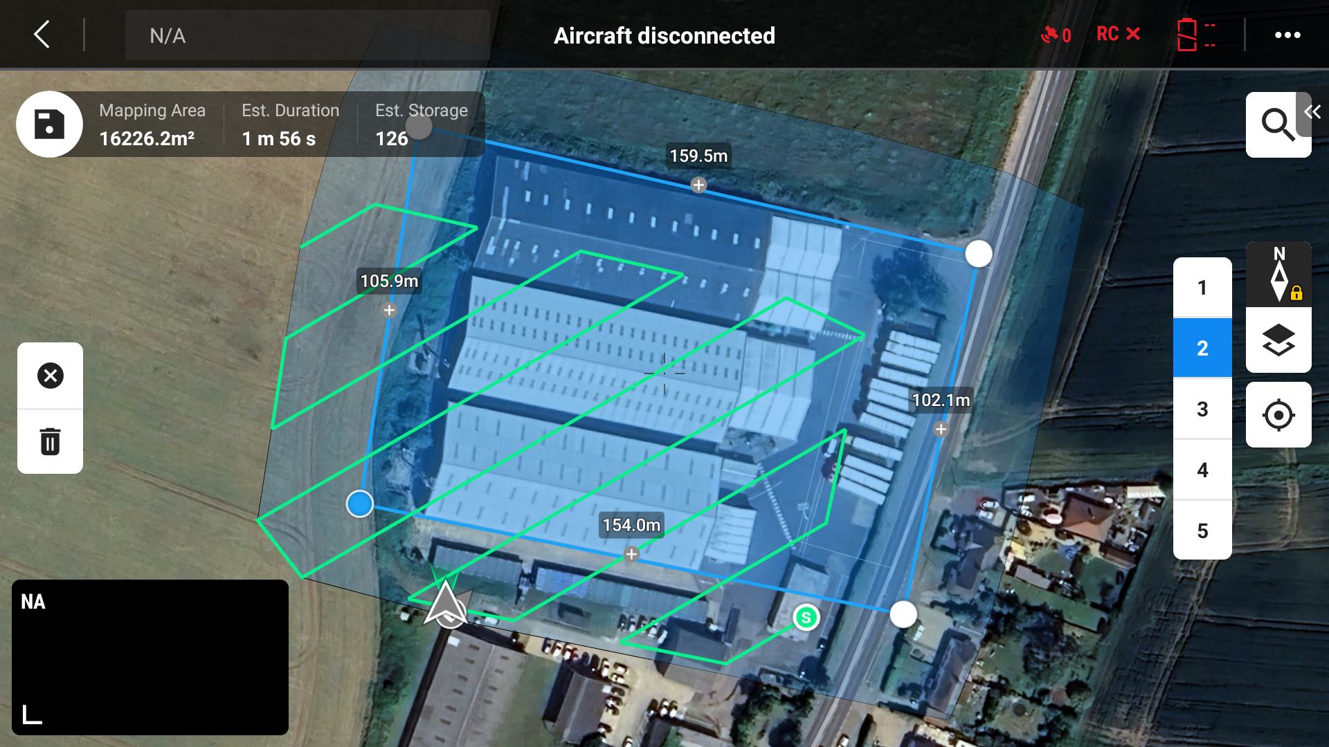Click the back arrow icon
This screenshot has width=1329, height=747.
pyautogui.click(x=42, y=34)
